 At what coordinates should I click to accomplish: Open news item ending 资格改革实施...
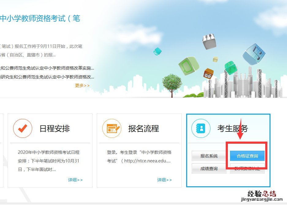point(47,68)
